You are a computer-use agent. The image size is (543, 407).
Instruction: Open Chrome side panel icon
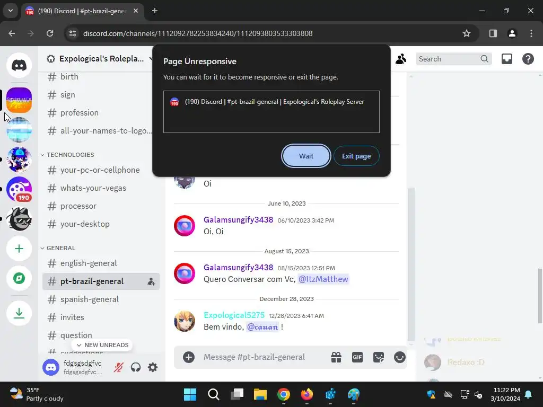click(x=493, y=33)
